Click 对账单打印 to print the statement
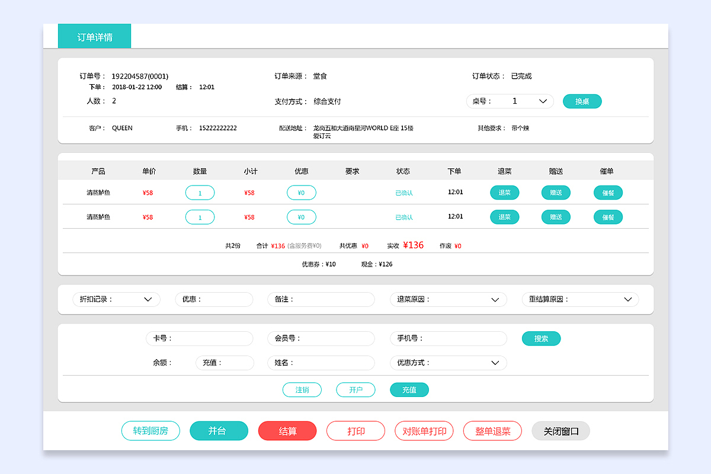This screenshot has height=474, width=711. (x=424, y=431)
